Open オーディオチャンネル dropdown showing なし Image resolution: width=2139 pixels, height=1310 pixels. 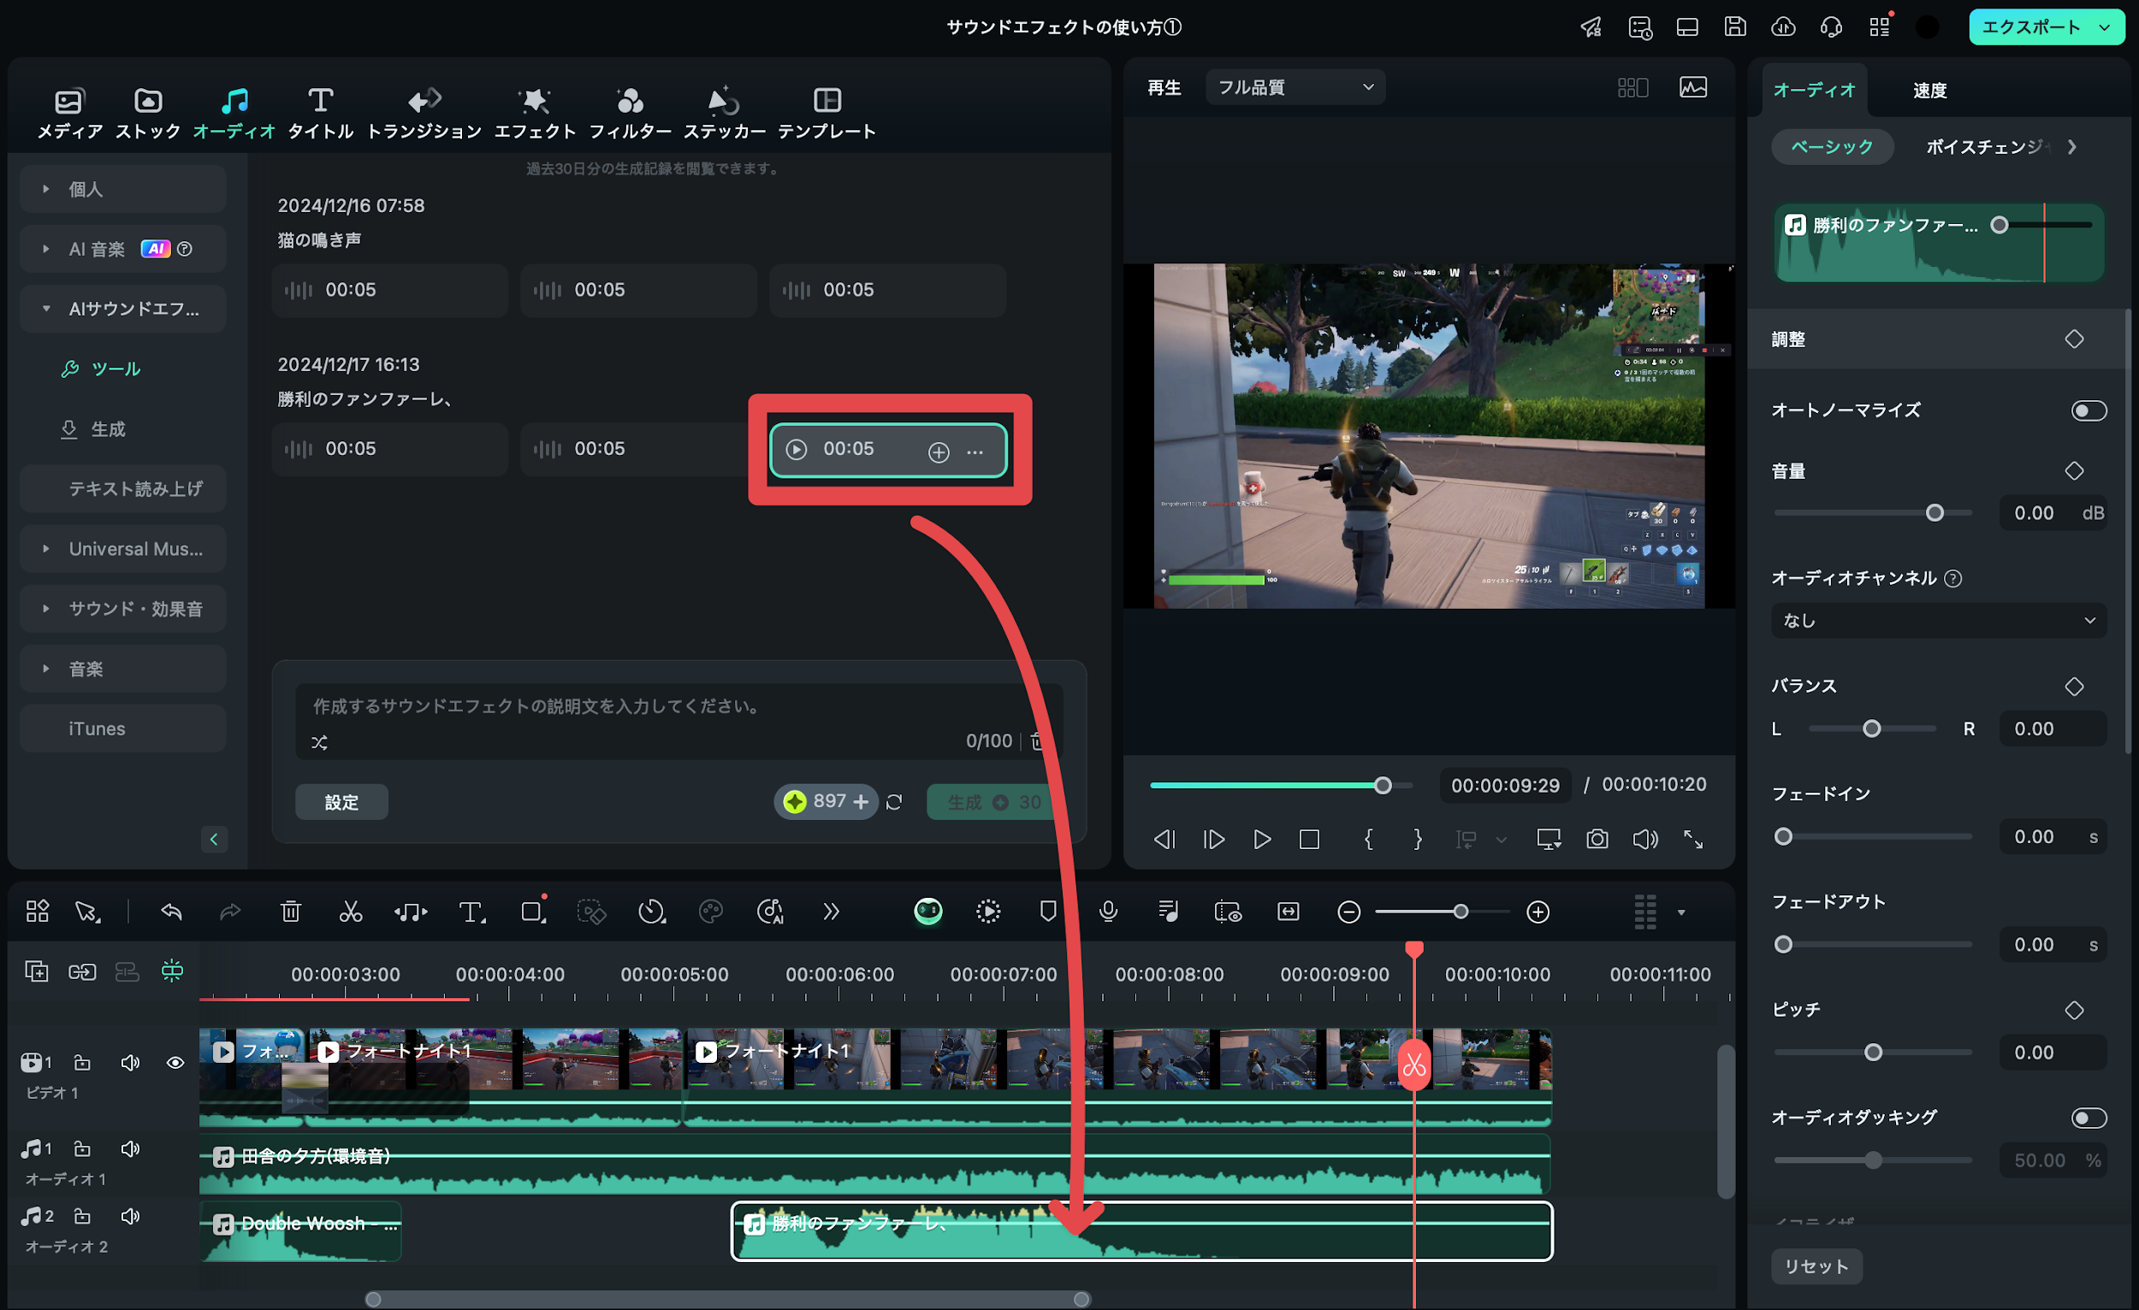pos(1939,621)
